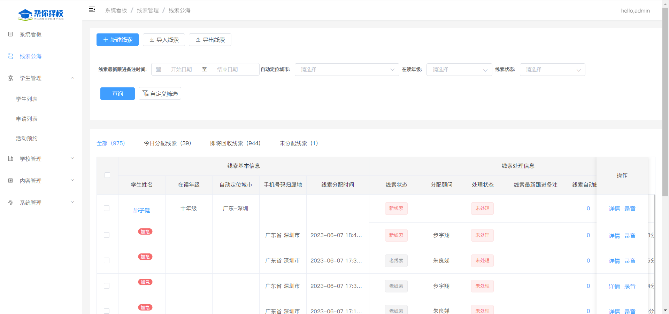
Task: Click the 线索状态 column header
Action: (x=397, y=185)
